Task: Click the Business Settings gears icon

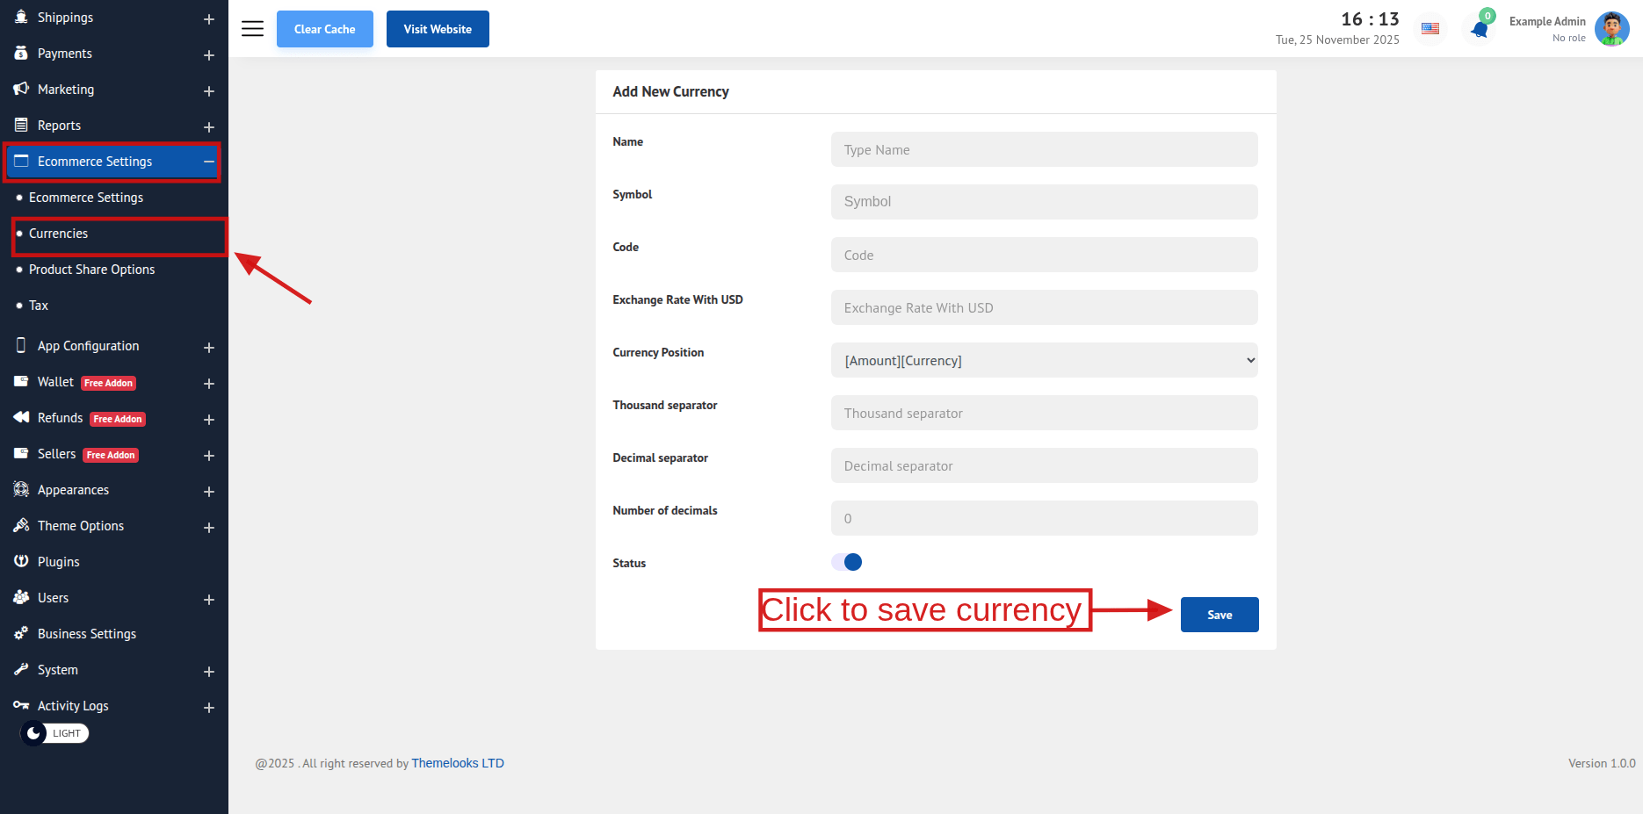Action: (x=21, y=633)
